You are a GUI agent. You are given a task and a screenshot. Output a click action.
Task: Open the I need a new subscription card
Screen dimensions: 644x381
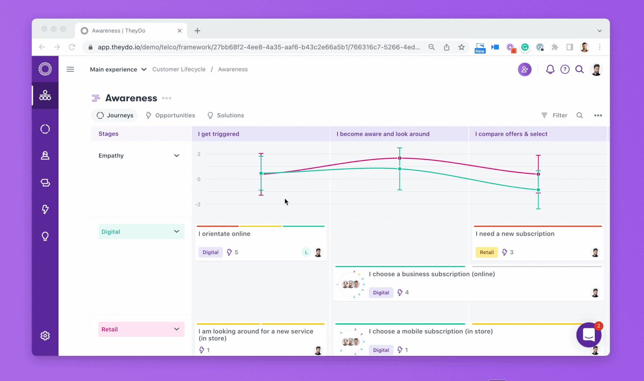[538, 243]
